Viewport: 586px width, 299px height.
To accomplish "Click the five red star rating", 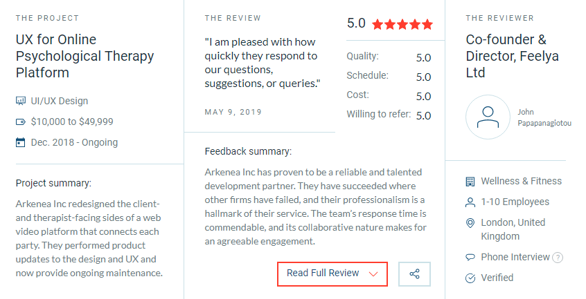I will coord(402,25).
